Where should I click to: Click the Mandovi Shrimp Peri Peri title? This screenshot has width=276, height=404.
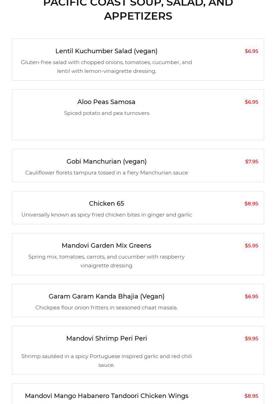(106, 338)
